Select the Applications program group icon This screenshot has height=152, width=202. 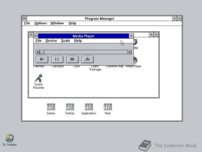point(89,109)
